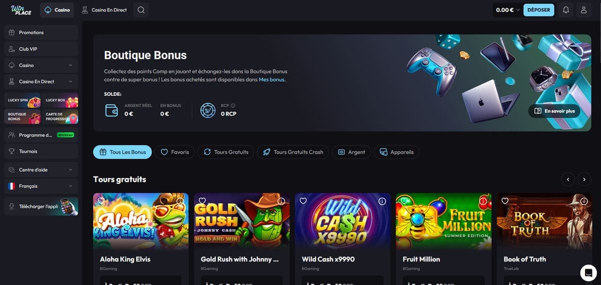Select the Tours Gratuits Crash filter
Image resolution: width=601 pixels, height=285 pixels.
coord(293,152)
